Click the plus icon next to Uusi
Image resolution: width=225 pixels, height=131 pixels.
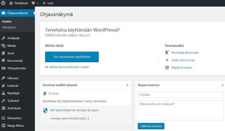(x=44, y=3)
